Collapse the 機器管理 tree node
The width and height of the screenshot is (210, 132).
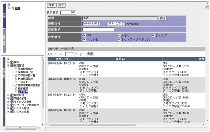coord(8,65)
